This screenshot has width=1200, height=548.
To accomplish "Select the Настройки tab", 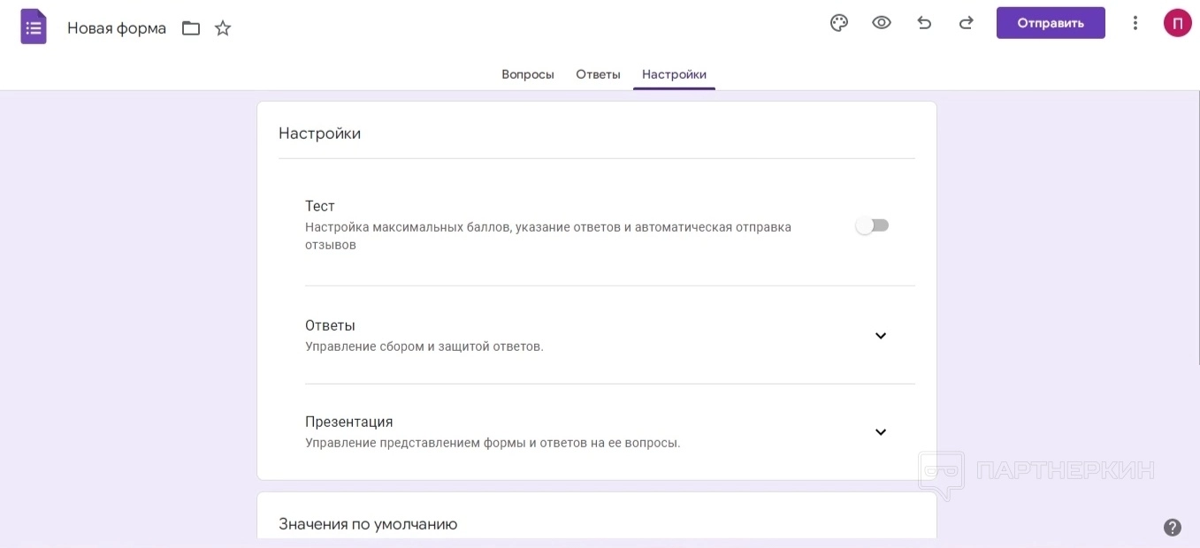I will (x=674, y=74).
